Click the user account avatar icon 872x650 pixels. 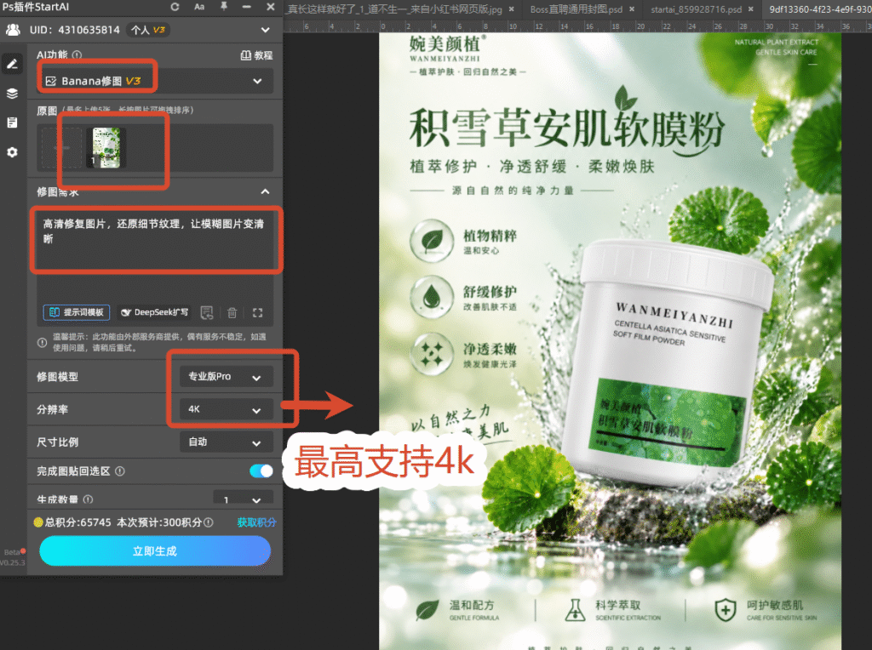13,30
